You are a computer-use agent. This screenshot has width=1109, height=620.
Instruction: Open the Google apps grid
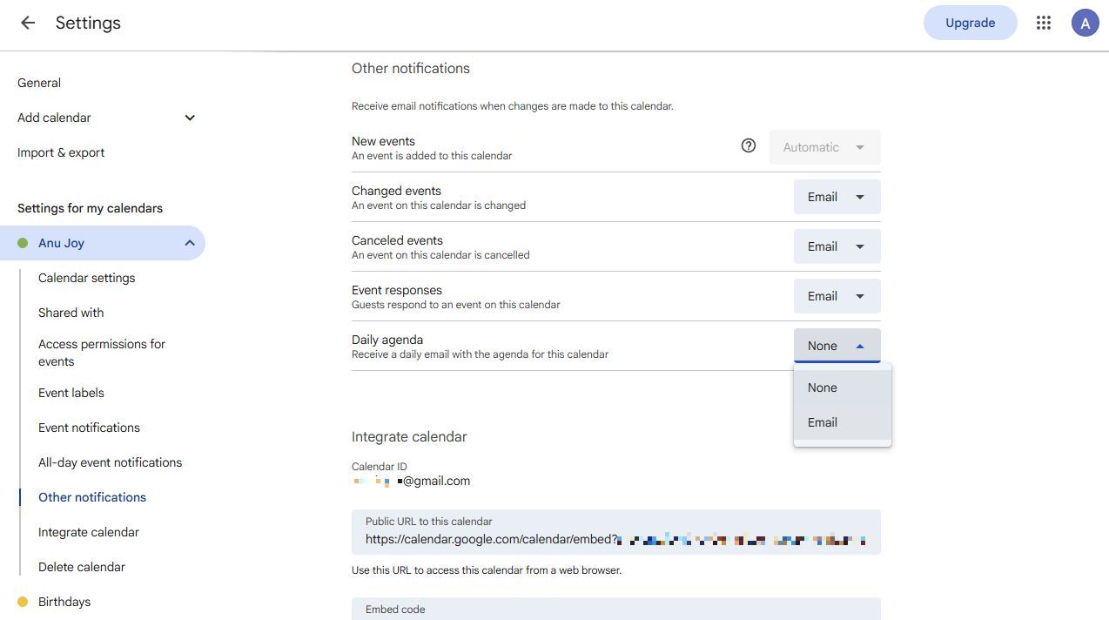tap(1044, 24)
